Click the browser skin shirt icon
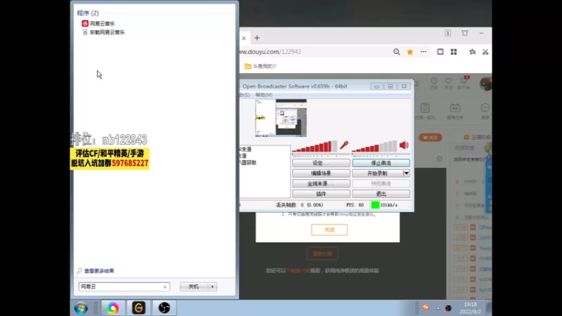Viewport: 562px width, 316px height. [x=465, y=33]
